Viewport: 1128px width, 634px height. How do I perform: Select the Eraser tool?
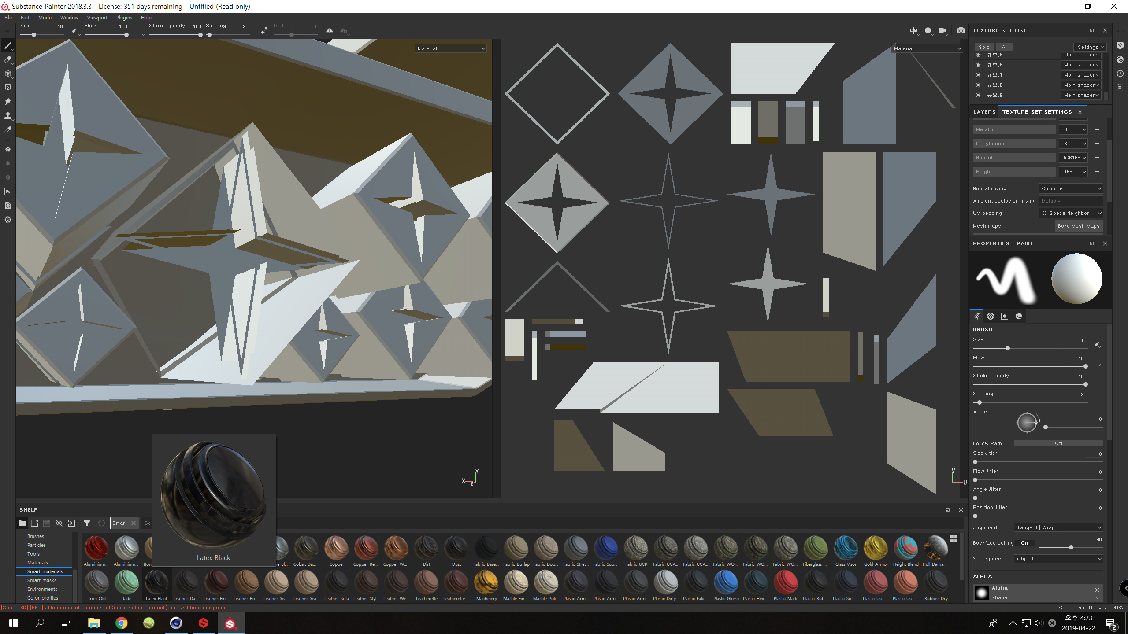tap(8, 60)
